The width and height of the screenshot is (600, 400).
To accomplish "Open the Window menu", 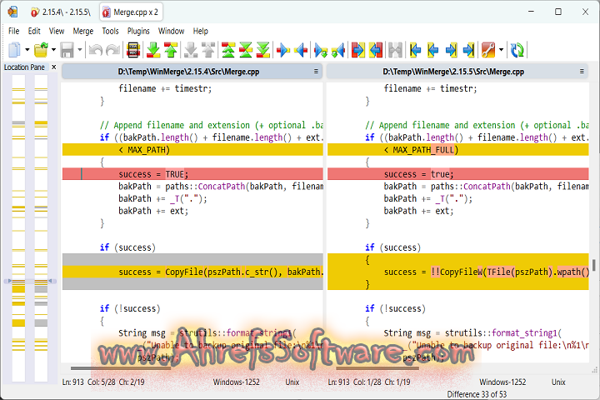I will 171,31.
